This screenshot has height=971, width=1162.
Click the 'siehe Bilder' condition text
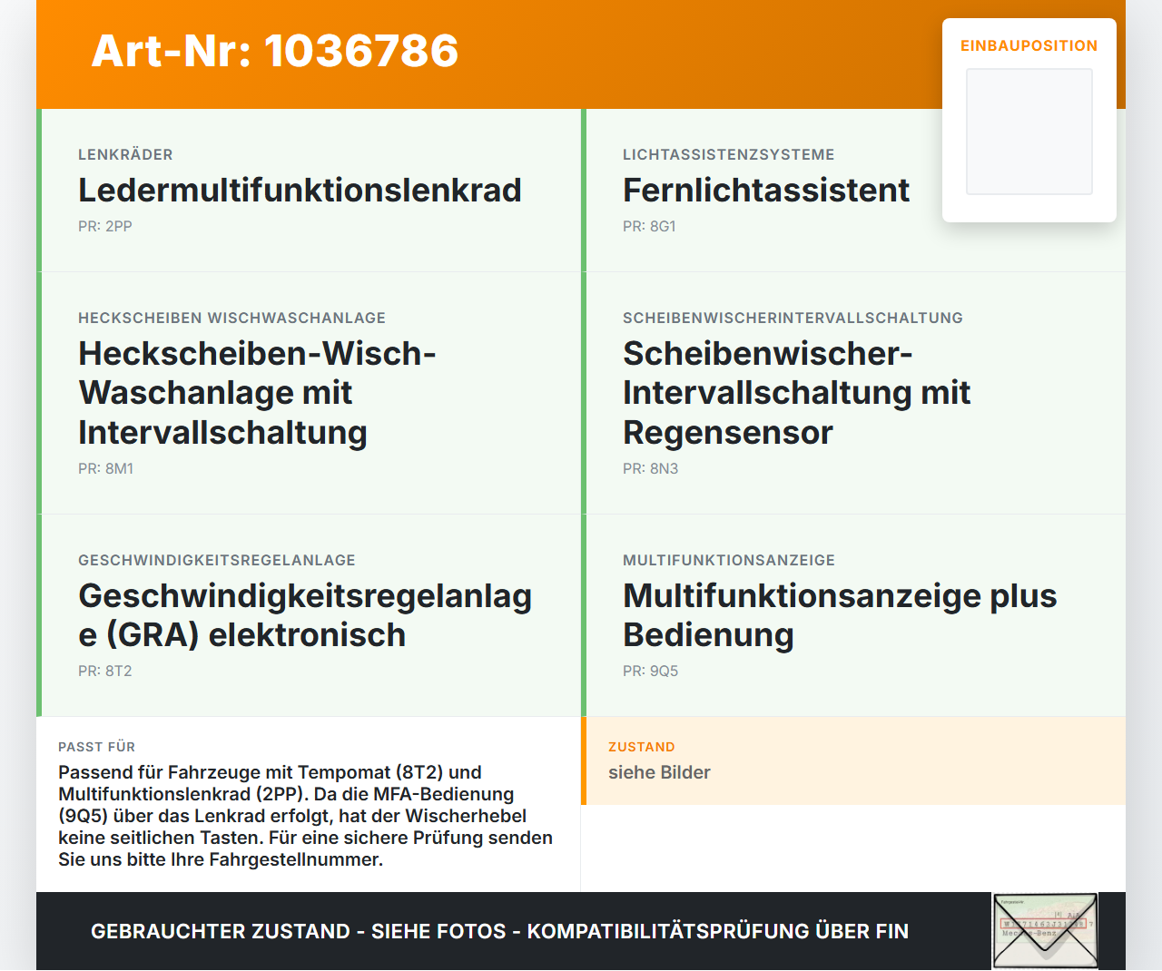tap(659, 772)
